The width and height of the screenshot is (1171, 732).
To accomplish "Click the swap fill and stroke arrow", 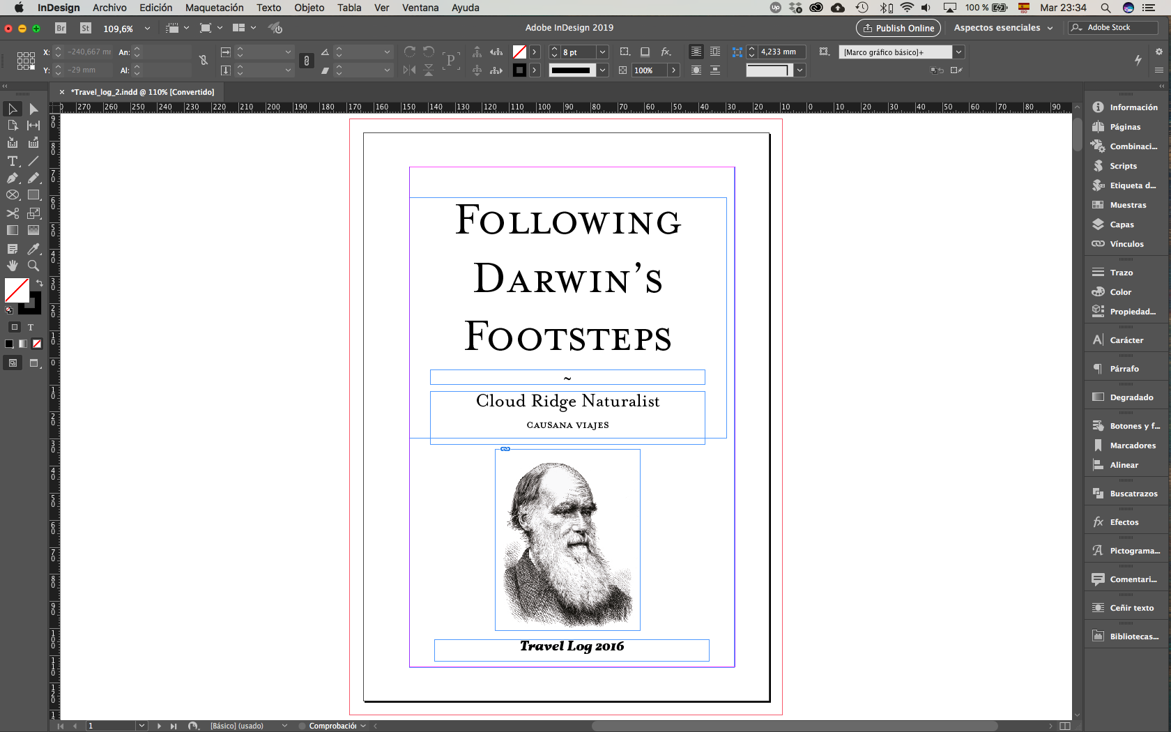I will 40,283.
